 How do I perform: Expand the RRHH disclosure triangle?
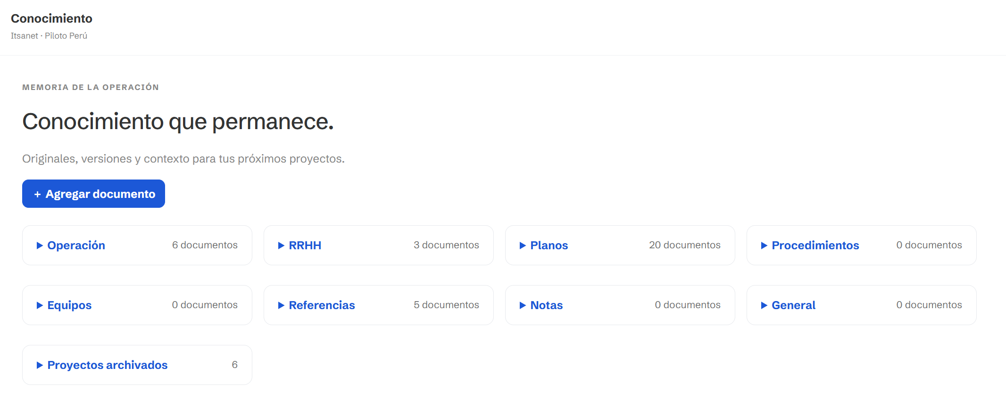[x=281, y=245]
